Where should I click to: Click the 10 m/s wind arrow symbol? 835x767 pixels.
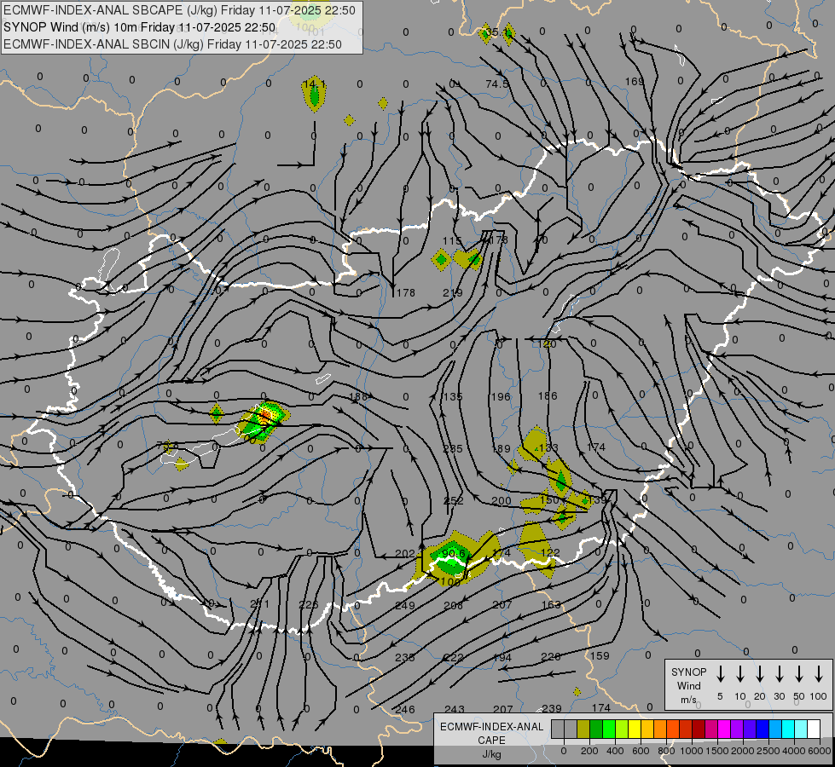click(739, 674)
